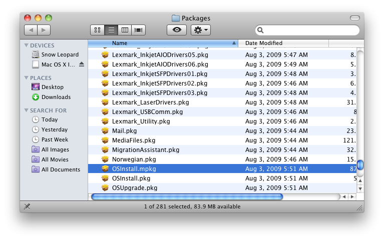Viewport: 384px width, 240px height.
Task: Click the horizontal scrollbar thumb
Action: [x=187, y=196]
